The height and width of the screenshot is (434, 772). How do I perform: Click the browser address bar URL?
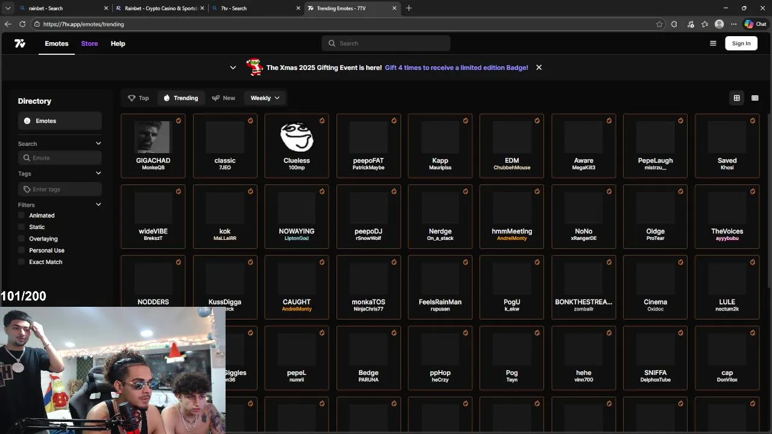(x=83, y=24)
